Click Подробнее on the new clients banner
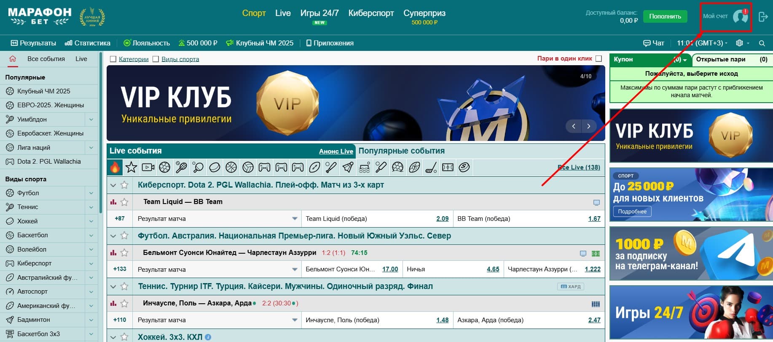The height and width of the screenshot is (342, 773). pos(632,212)
